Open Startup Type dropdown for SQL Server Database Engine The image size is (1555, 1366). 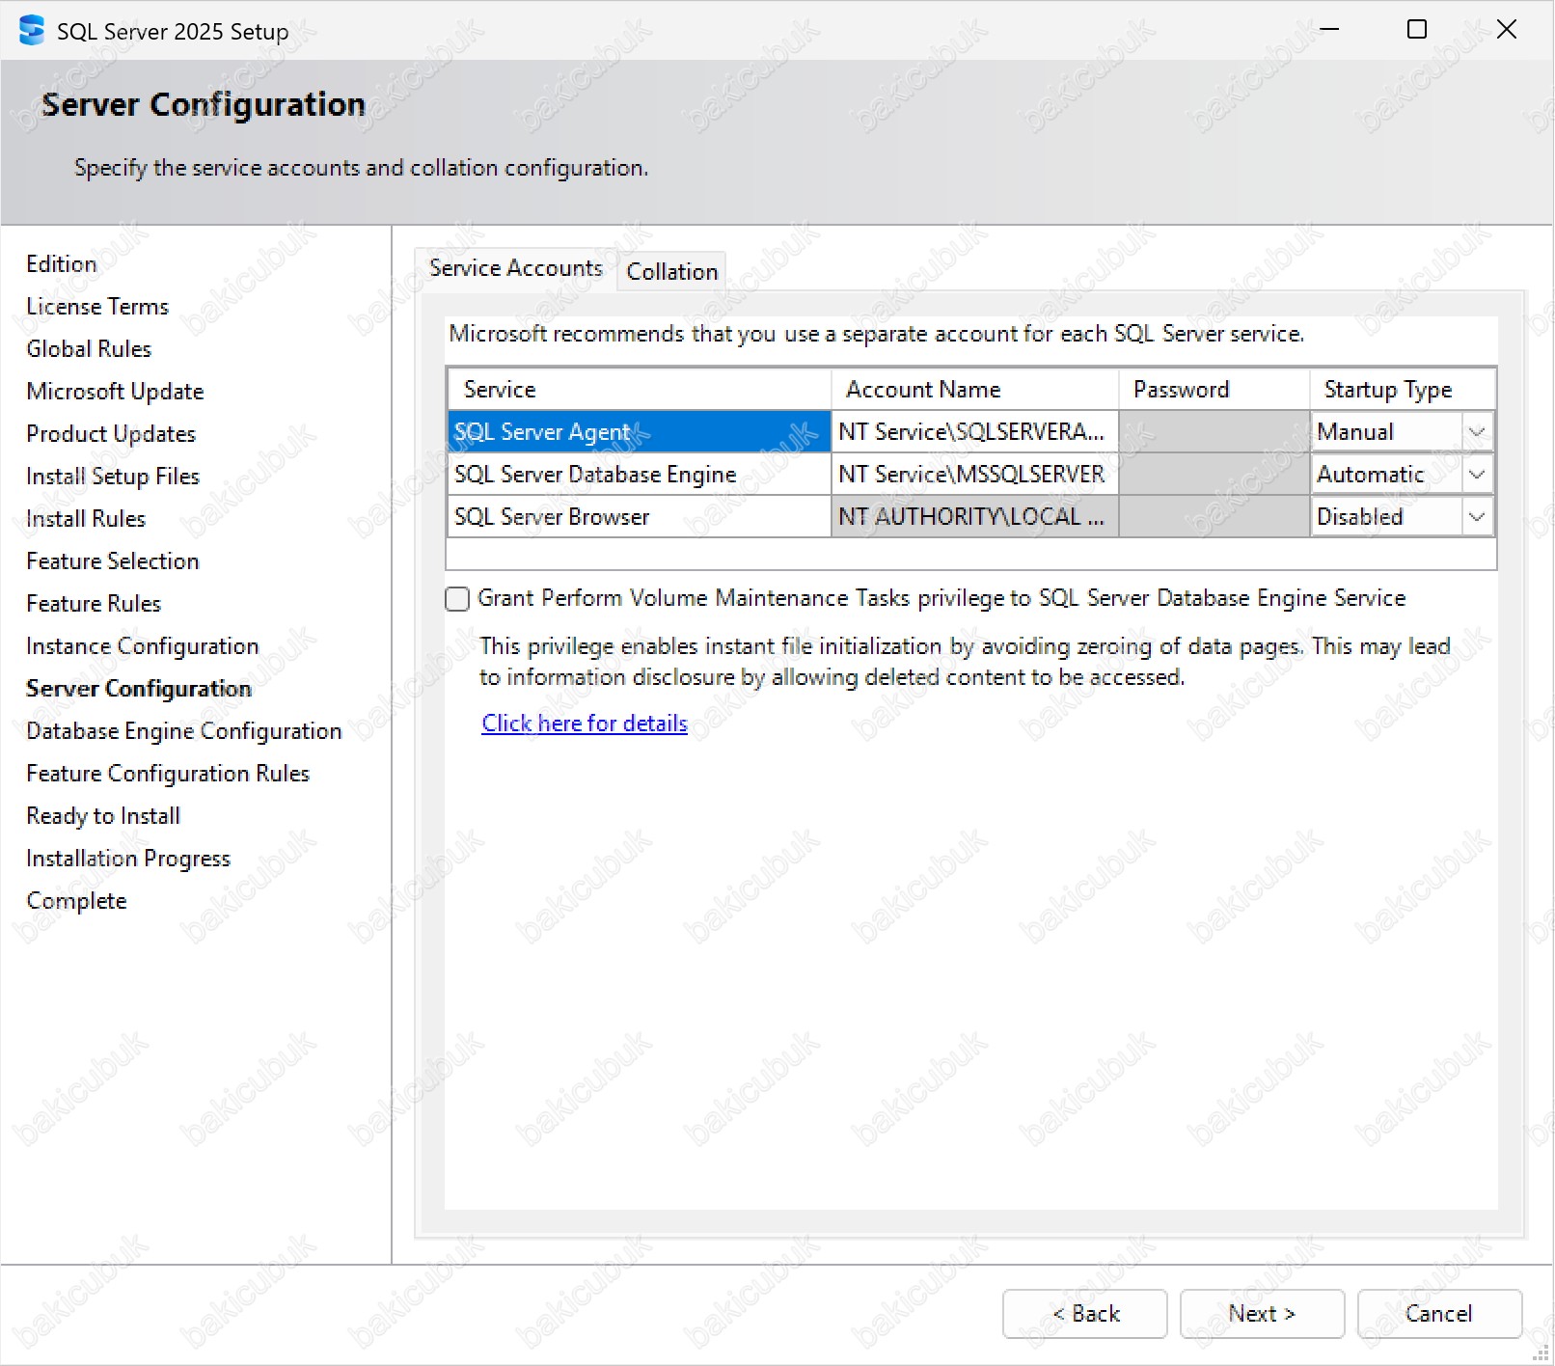1476,475
